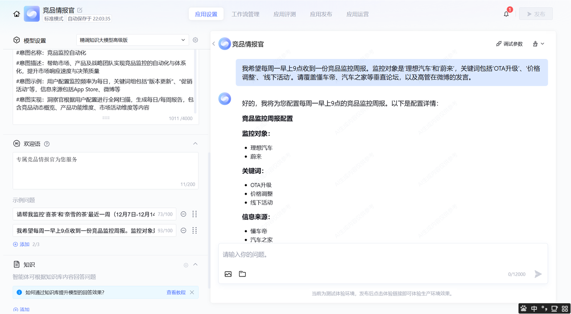The image size is (571, 314).
Task: Click the home icon in top-left
Action: click(x=17, y=14)
